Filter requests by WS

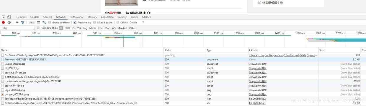pos(114,28)
